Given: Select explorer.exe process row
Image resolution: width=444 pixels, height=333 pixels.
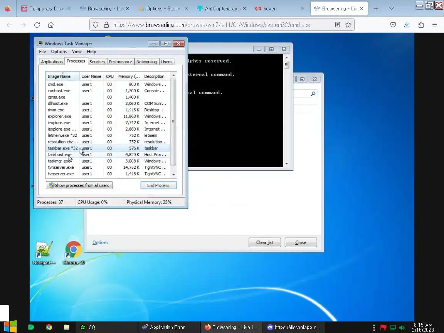Looking at the screenshot, I should (108, 116).
